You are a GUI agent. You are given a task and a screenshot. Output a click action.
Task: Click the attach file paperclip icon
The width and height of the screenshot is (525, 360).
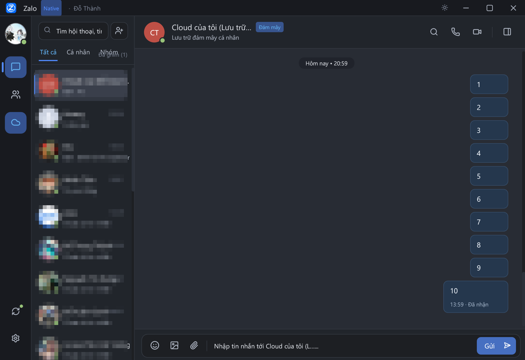(194, 345)
